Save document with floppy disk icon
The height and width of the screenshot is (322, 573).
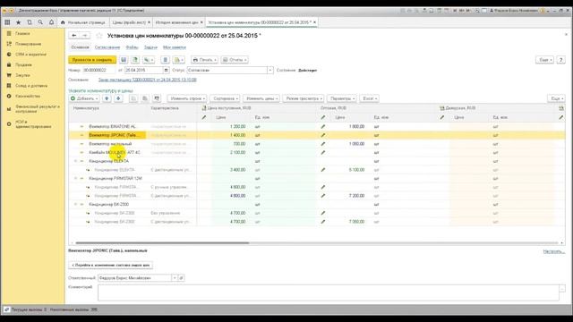[x=124, y=60]
